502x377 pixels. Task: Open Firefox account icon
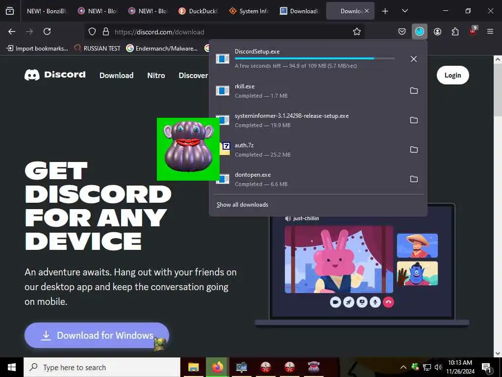click(437, 31)
